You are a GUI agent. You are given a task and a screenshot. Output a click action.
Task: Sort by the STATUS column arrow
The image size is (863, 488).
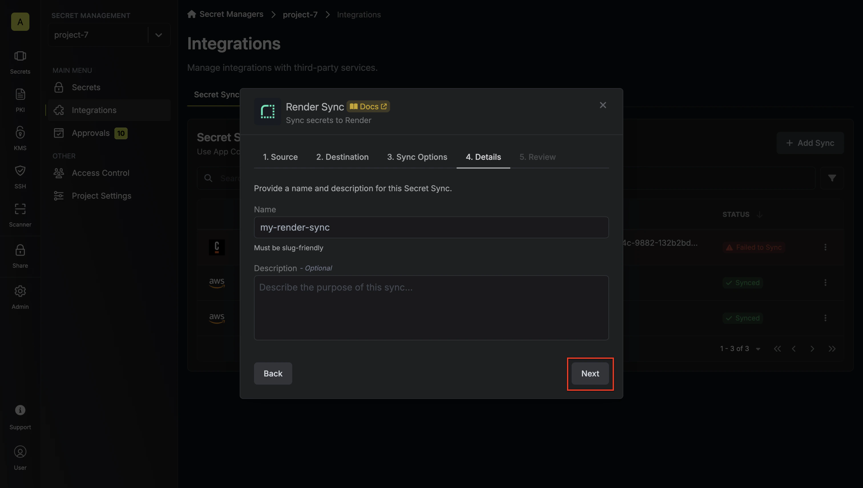(760, 215)
